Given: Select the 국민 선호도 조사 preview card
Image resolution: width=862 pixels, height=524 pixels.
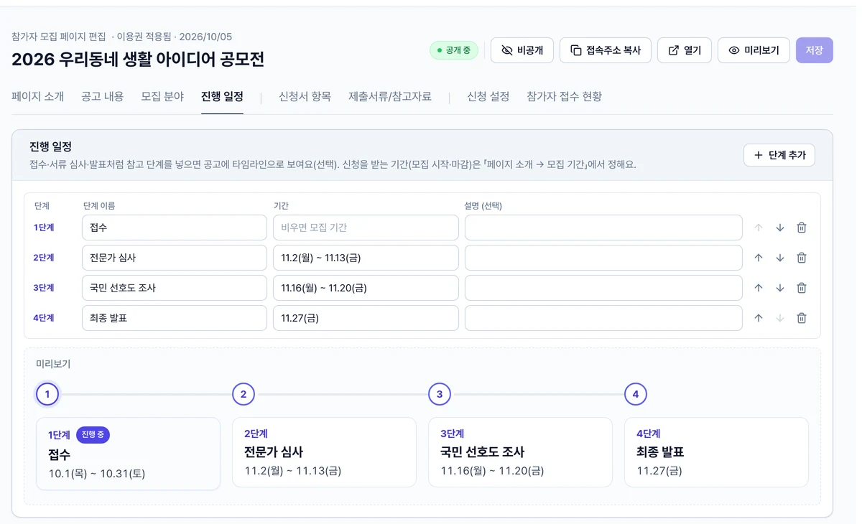Looking at the screenshot, I should point(520,452).
